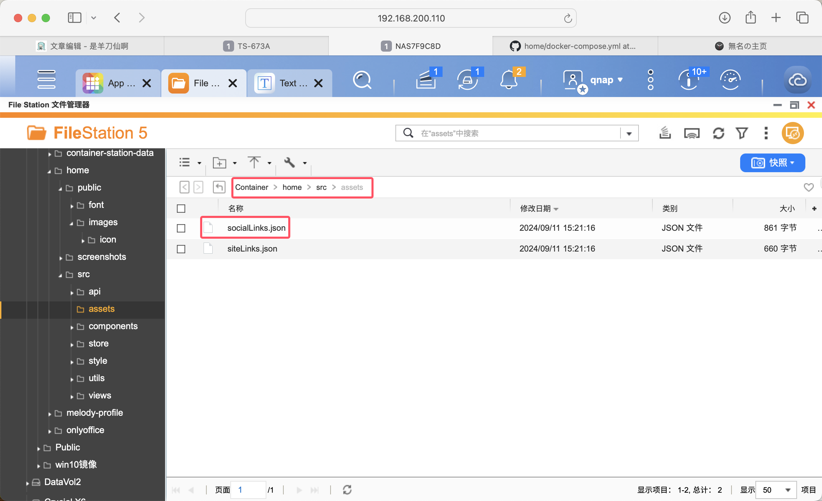The width and height of the screenshot is (822, 501).
Task: Click the page number input field
Action: (x=248, y=490)
